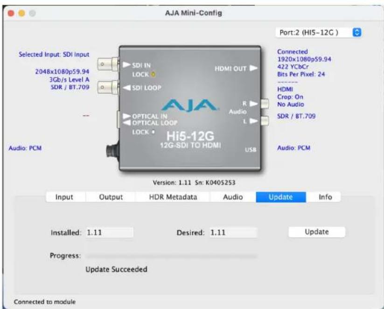This screenshot has height=309, width=384.
Task: Click the SDI IN arrow icon
Action: click(x=126, y=65)
